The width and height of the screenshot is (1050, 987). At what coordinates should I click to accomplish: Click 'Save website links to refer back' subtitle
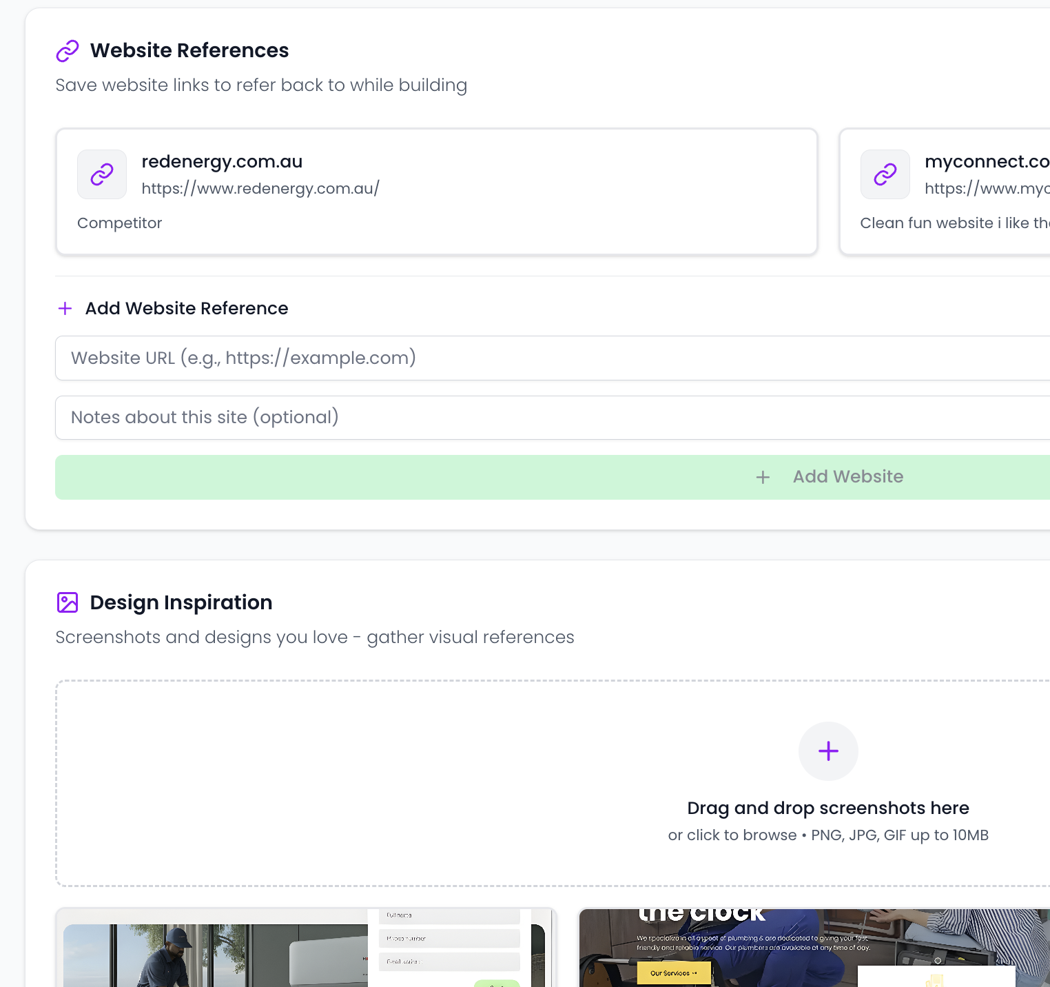261,85
